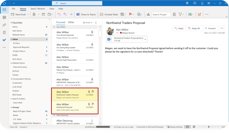Expand the Conversation History folder

(11, 79)
